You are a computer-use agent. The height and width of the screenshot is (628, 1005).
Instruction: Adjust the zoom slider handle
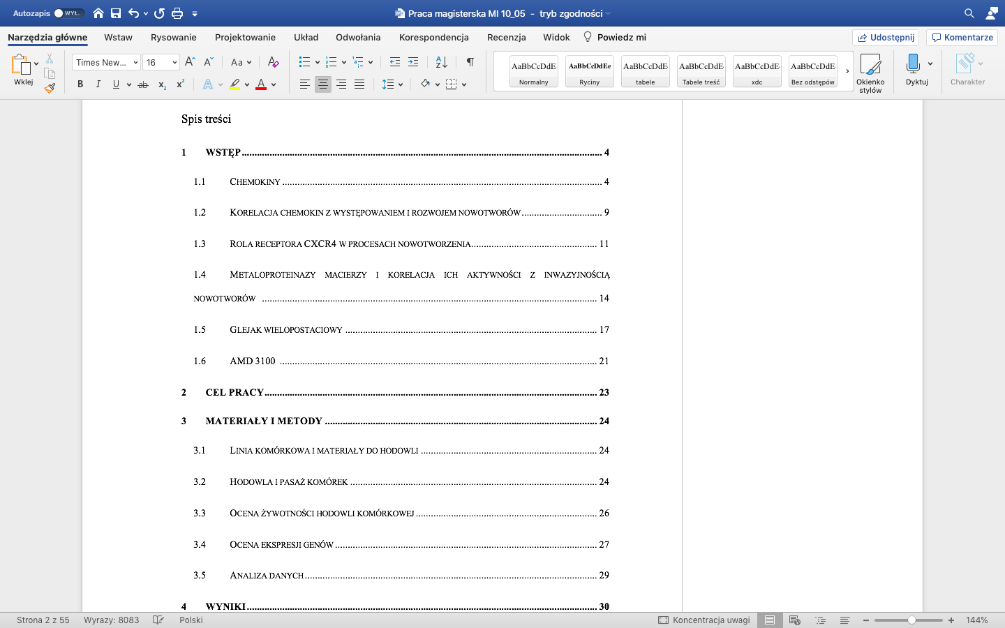[911, 620]
